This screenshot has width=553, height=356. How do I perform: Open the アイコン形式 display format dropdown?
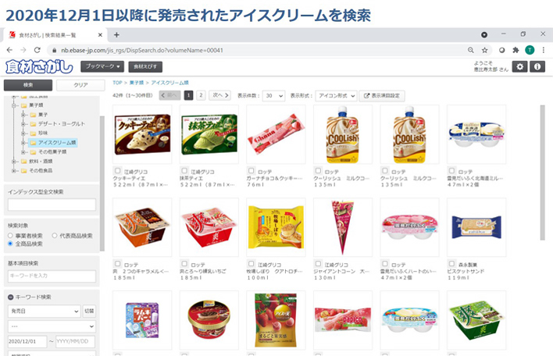tap(336, 96)
